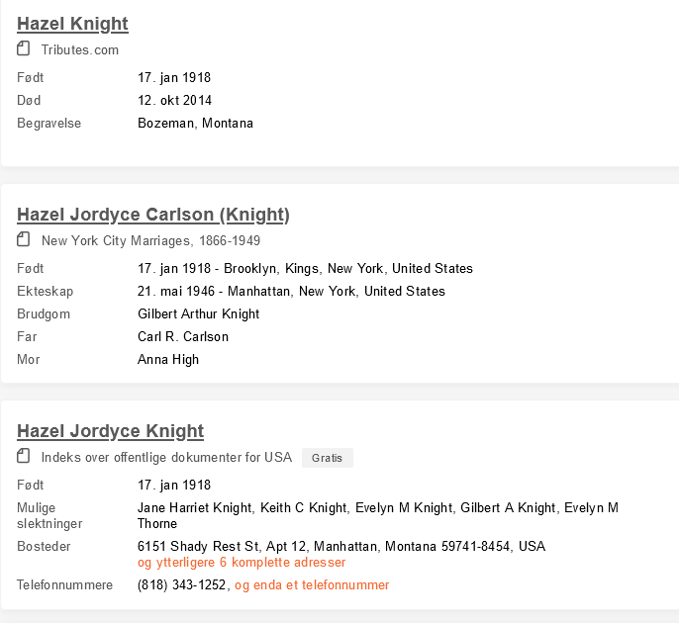Viewport: 679px width, 623px height.
Task: Open Hazel Jordyce Carlson (Knight) record
Action: pos(153,215)
